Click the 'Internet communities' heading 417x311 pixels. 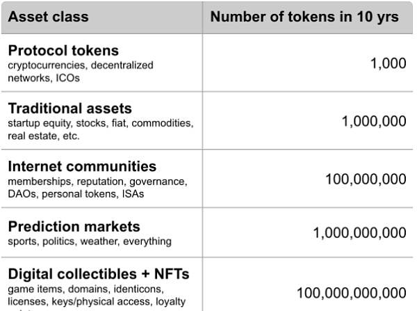[x=82, y=166]
